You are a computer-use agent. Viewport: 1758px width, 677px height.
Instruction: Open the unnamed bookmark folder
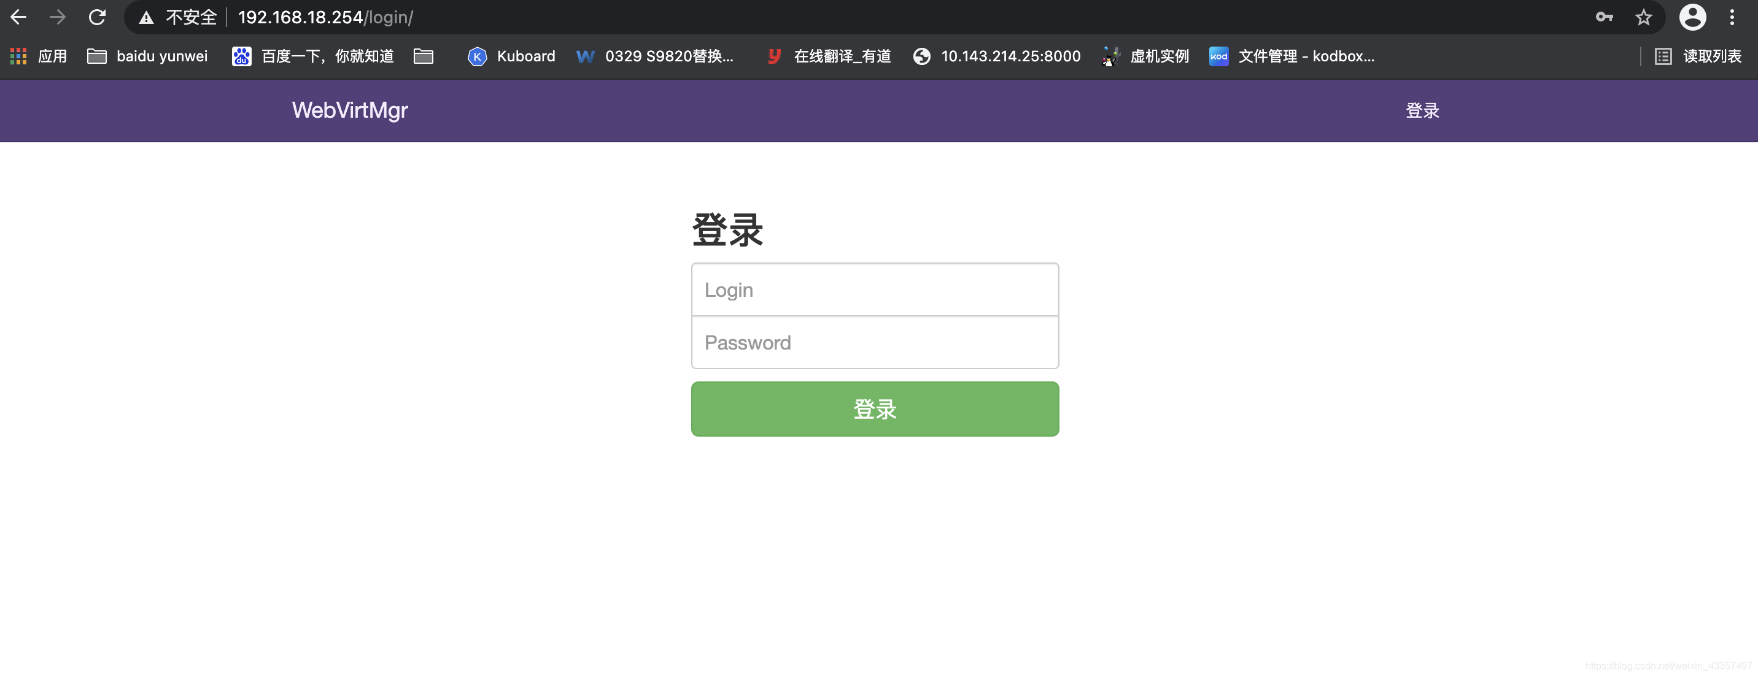[424, 56]
